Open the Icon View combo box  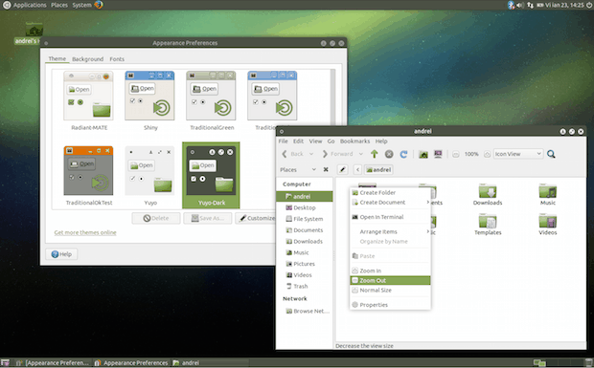click(x=518, y=154)
